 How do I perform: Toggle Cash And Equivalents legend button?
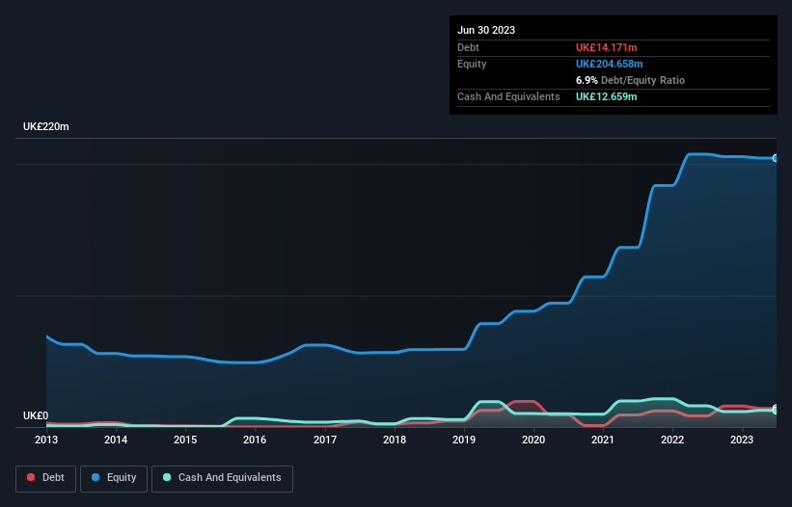[222, 478]
